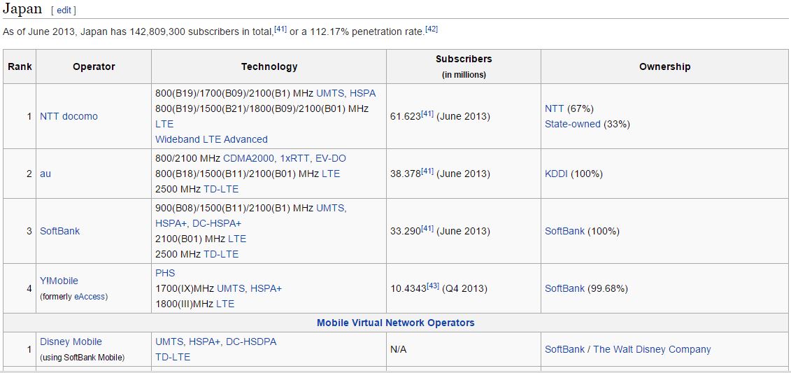The width and height of the screenshot is (791, 373).
Task: Click LTE link after 1800(III)MHz
Action: pyautogui.click(x=225, y=304)
